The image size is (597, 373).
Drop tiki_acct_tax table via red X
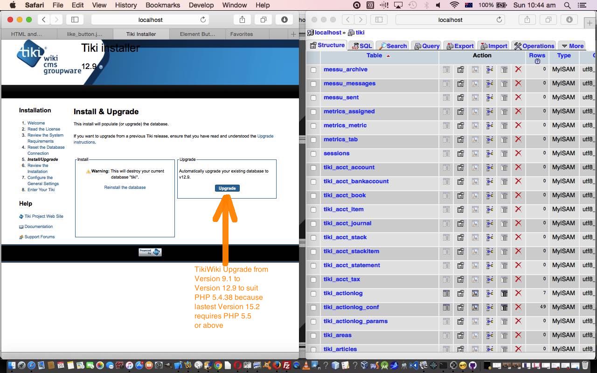pyautogui.click(x=518, y=279)
